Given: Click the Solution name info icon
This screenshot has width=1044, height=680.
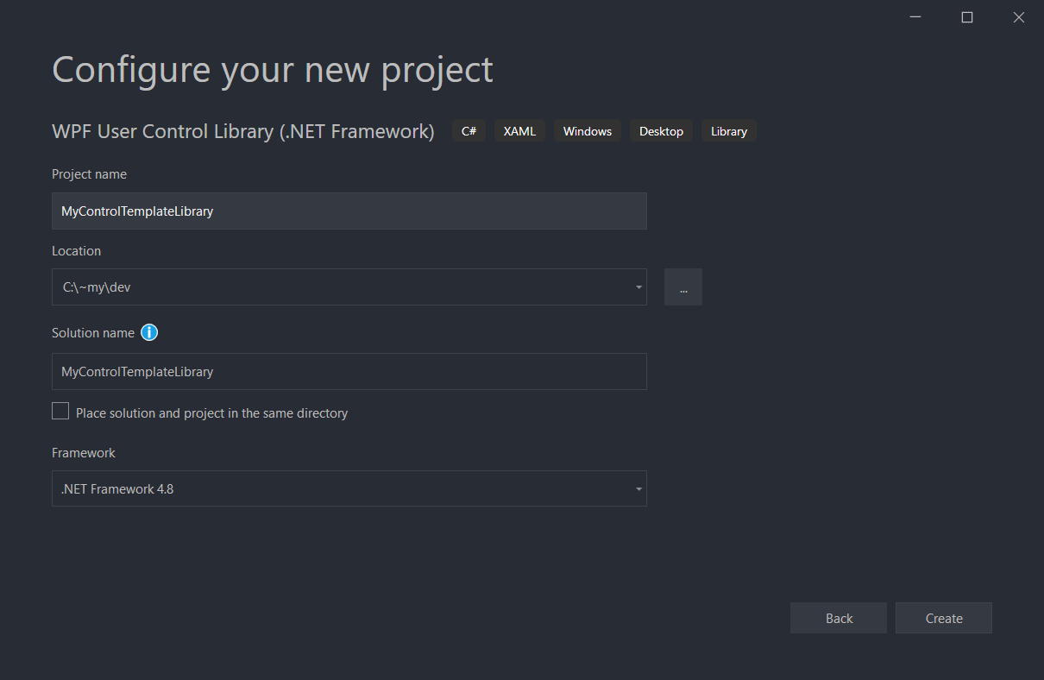Looking at the screenshot, I should coord(149,333).
